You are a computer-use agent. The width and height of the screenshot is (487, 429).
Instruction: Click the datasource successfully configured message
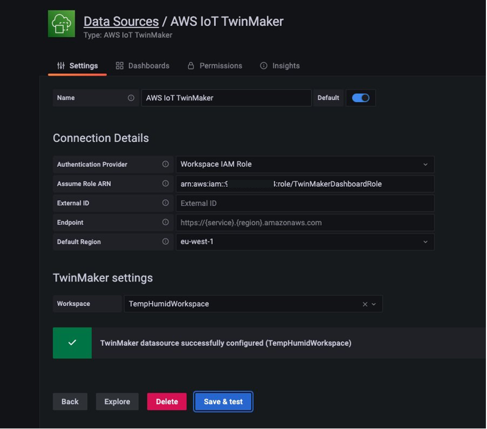225,343
